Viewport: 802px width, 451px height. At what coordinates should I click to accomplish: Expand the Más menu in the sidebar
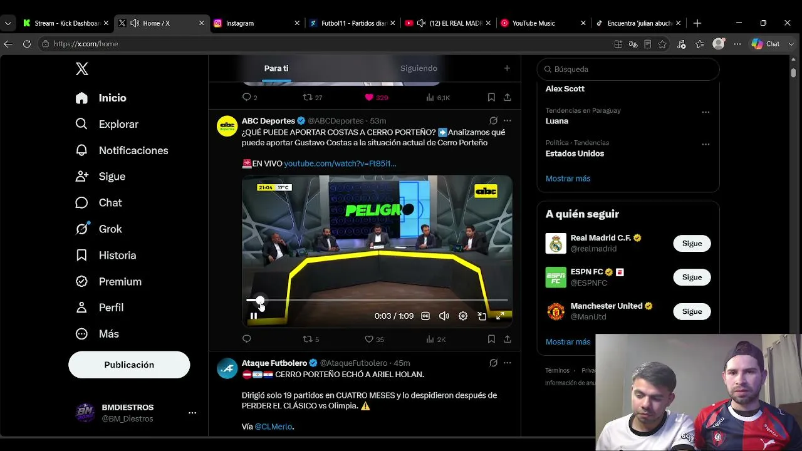coord(97,334)
